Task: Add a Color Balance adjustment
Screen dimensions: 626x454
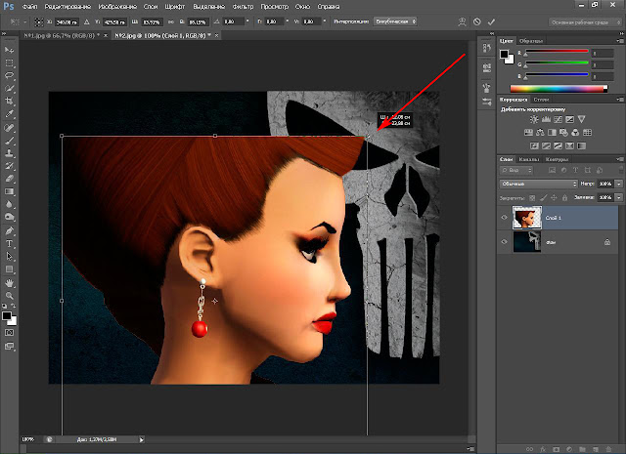Action: tap(540, 133)
